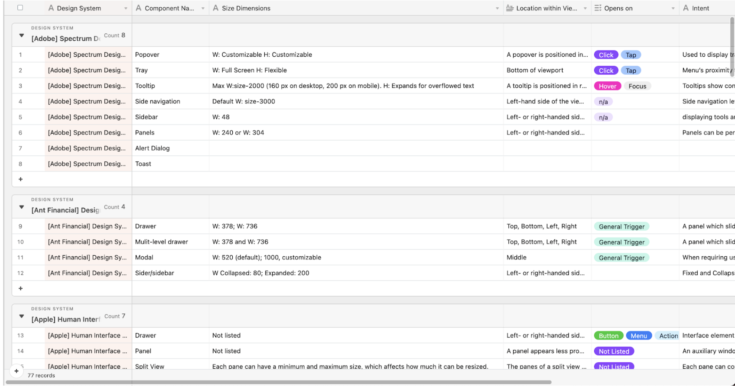Select the Tap tag in the Tray row
Screen dimensions: 735x386
pos(631,71)
